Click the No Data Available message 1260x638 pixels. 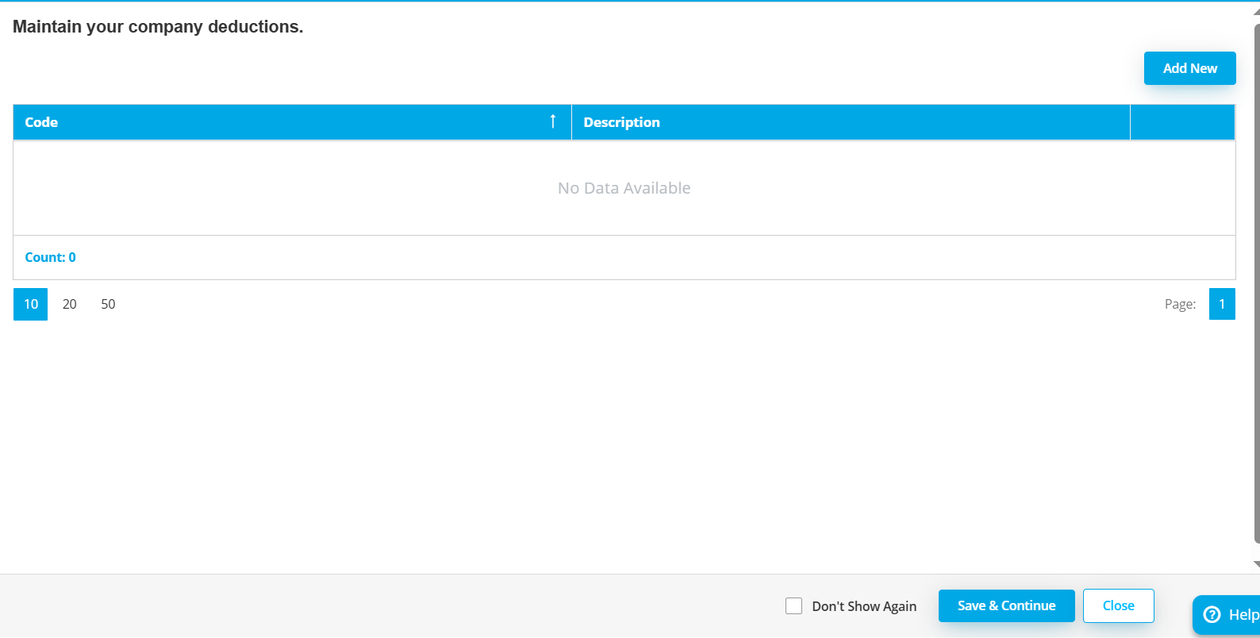(624, 188)
